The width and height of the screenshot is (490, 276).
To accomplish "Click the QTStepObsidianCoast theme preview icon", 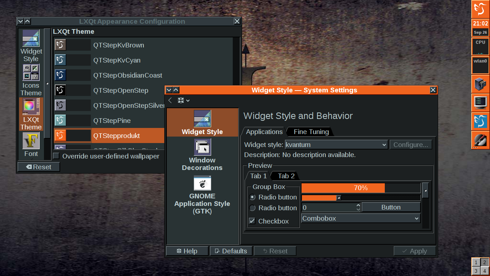I will (x=60, y=75).
